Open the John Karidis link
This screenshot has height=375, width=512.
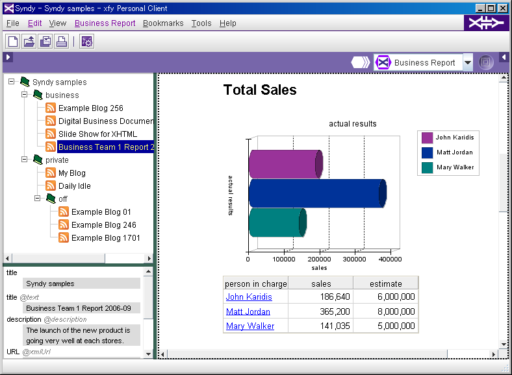(x=249, y=297)
